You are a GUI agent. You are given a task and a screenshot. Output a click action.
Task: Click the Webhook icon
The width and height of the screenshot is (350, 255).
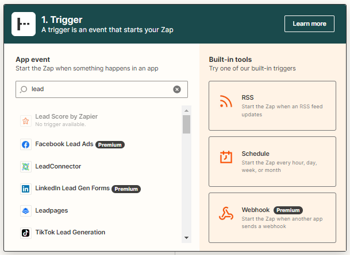(x=226, y=213)
